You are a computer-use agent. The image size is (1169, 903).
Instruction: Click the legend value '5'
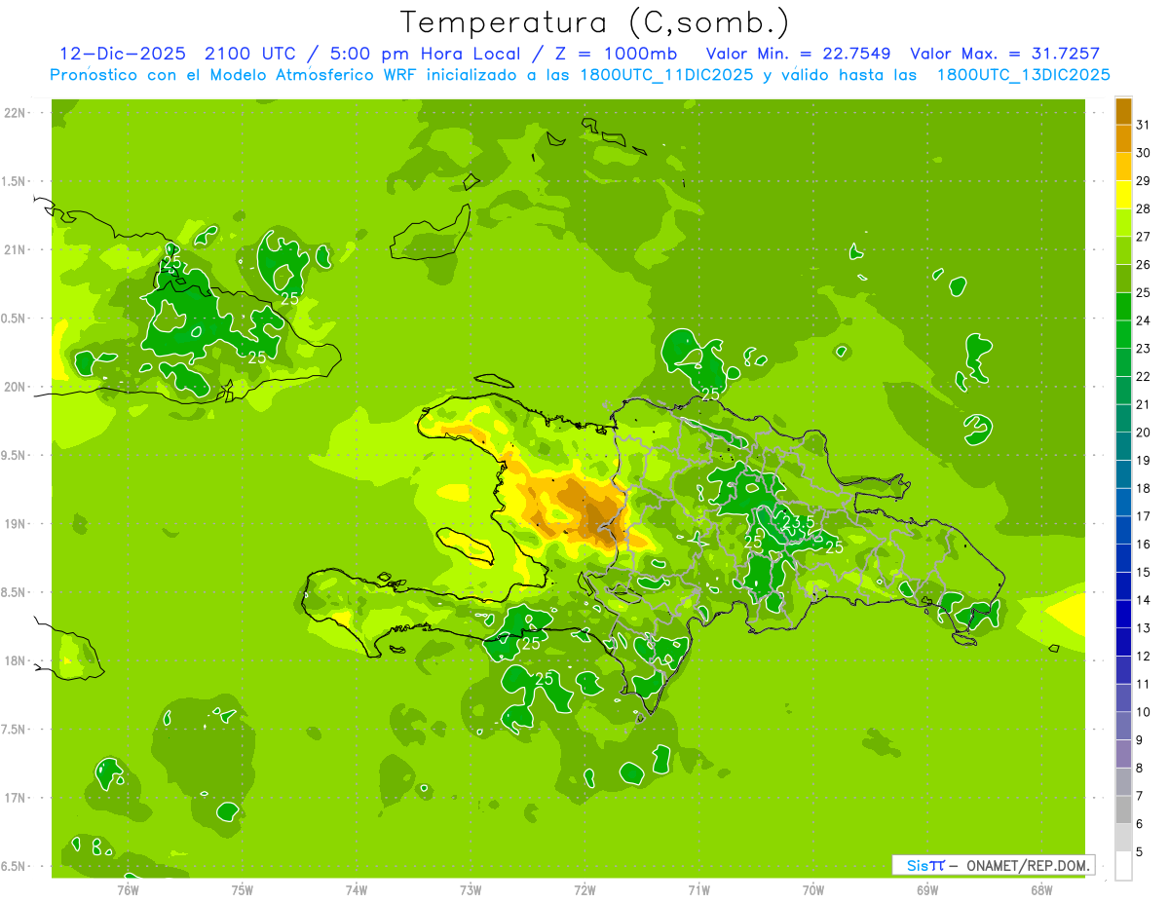pyautogui.click(x=1140, y=852)
